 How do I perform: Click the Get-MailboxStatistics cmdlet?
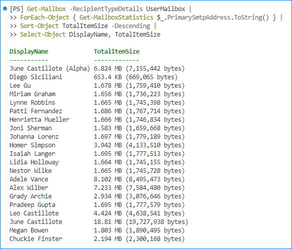pyautogui.click(x=116, y=18)
